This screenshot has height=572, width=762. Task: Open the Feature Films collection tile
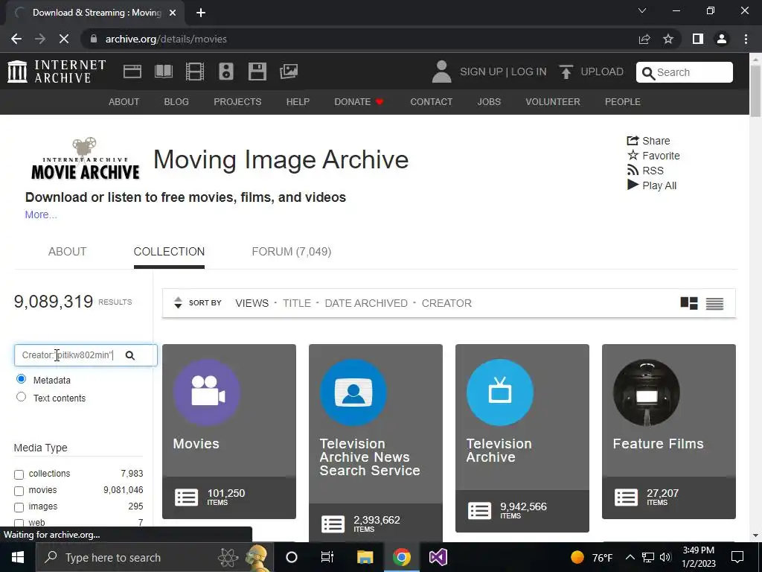(669, 431)
